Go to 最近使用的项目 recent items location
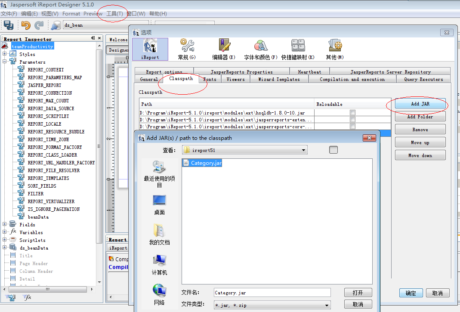Viewport: 460px width, 312px height. pos(159,174)
